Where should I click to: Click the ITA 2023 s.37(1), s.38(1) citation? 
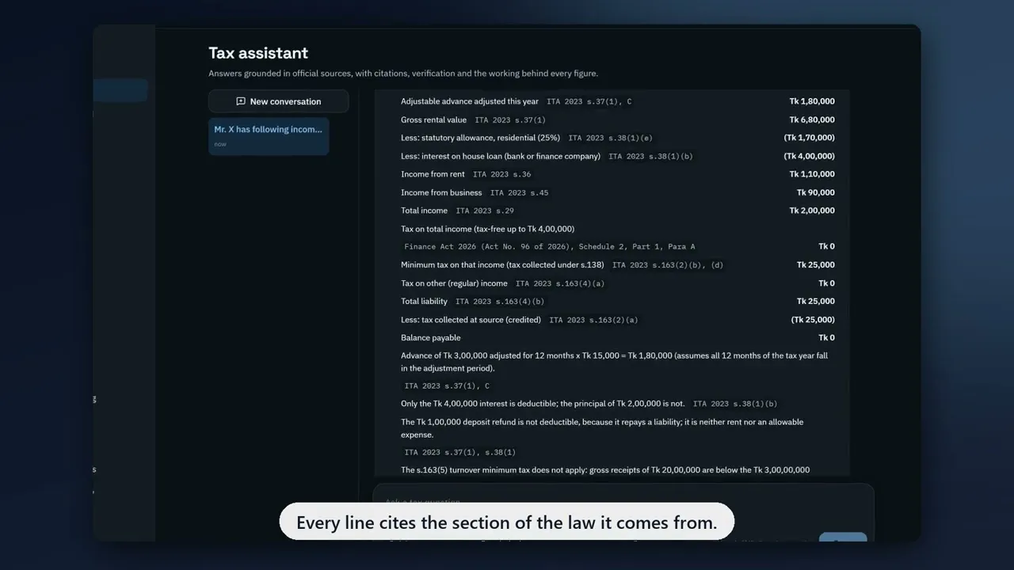tap(460, 453)
